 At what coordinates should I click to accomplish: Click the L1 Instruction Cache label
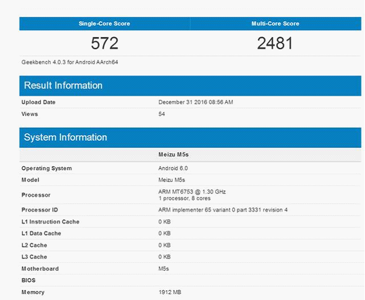[50, 222]
